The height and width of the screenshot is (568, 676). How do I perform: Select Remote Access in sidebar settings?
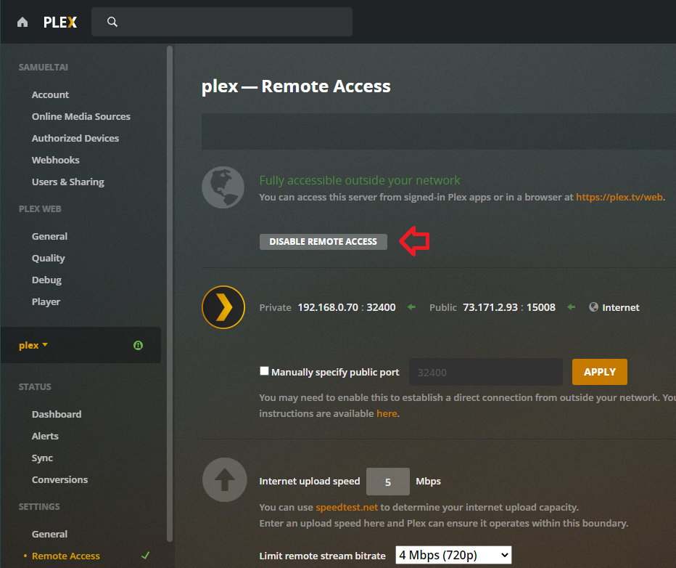click(x=66, y=556)
